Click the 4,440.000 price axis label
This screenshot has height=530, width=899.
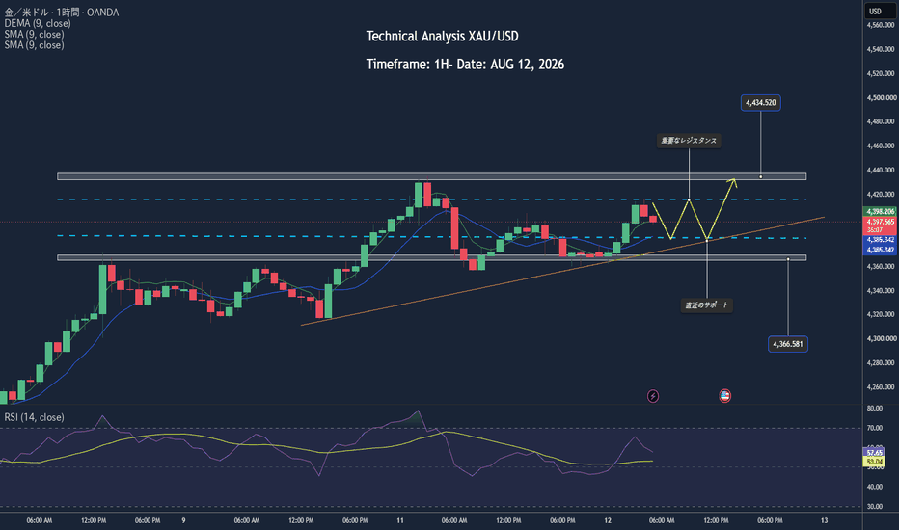pyautogui.click(x=880, y=170)
